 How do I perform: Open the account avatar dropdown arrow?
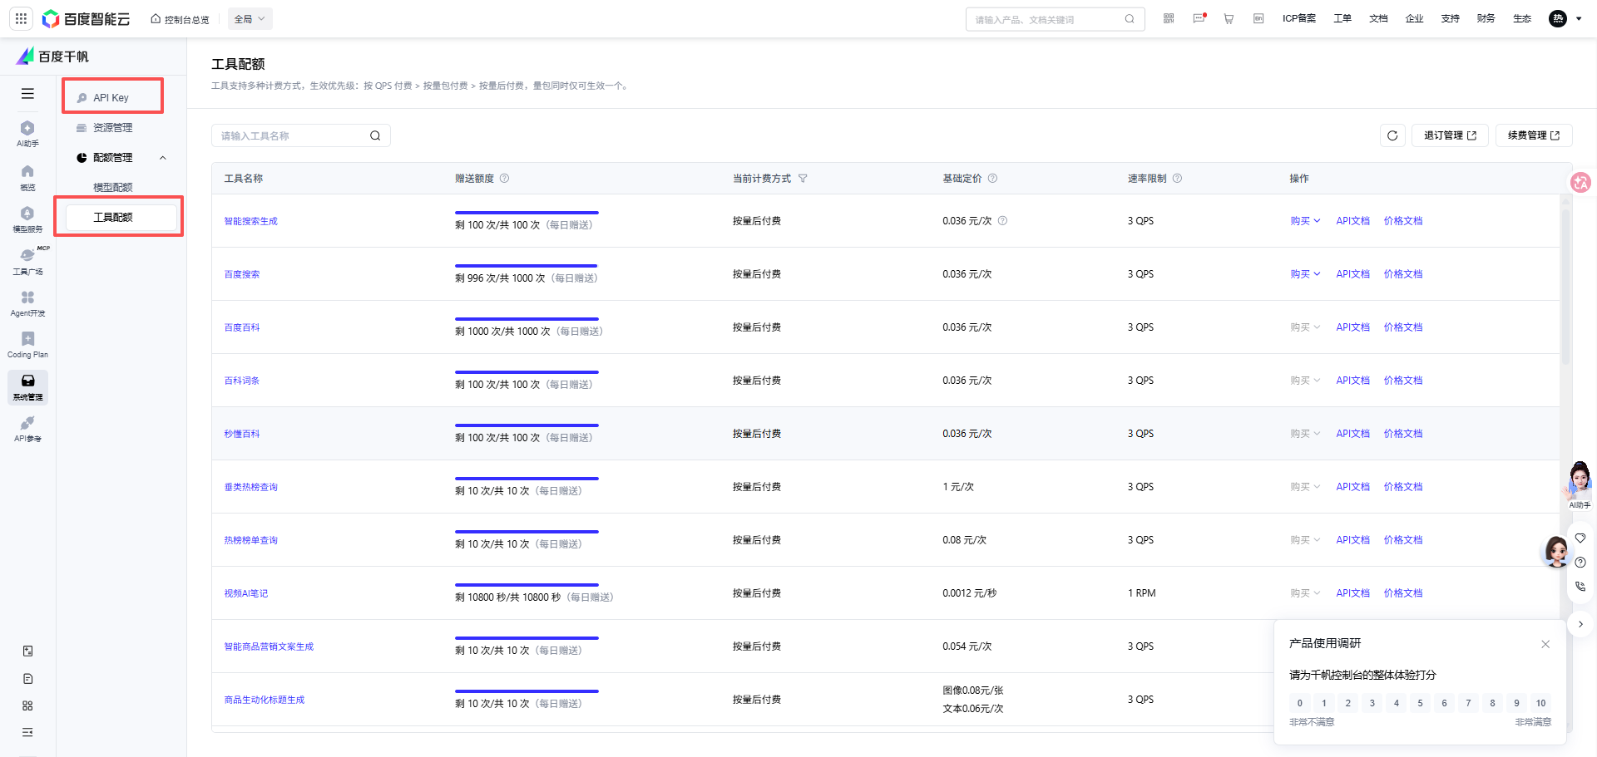point(1579,19)
